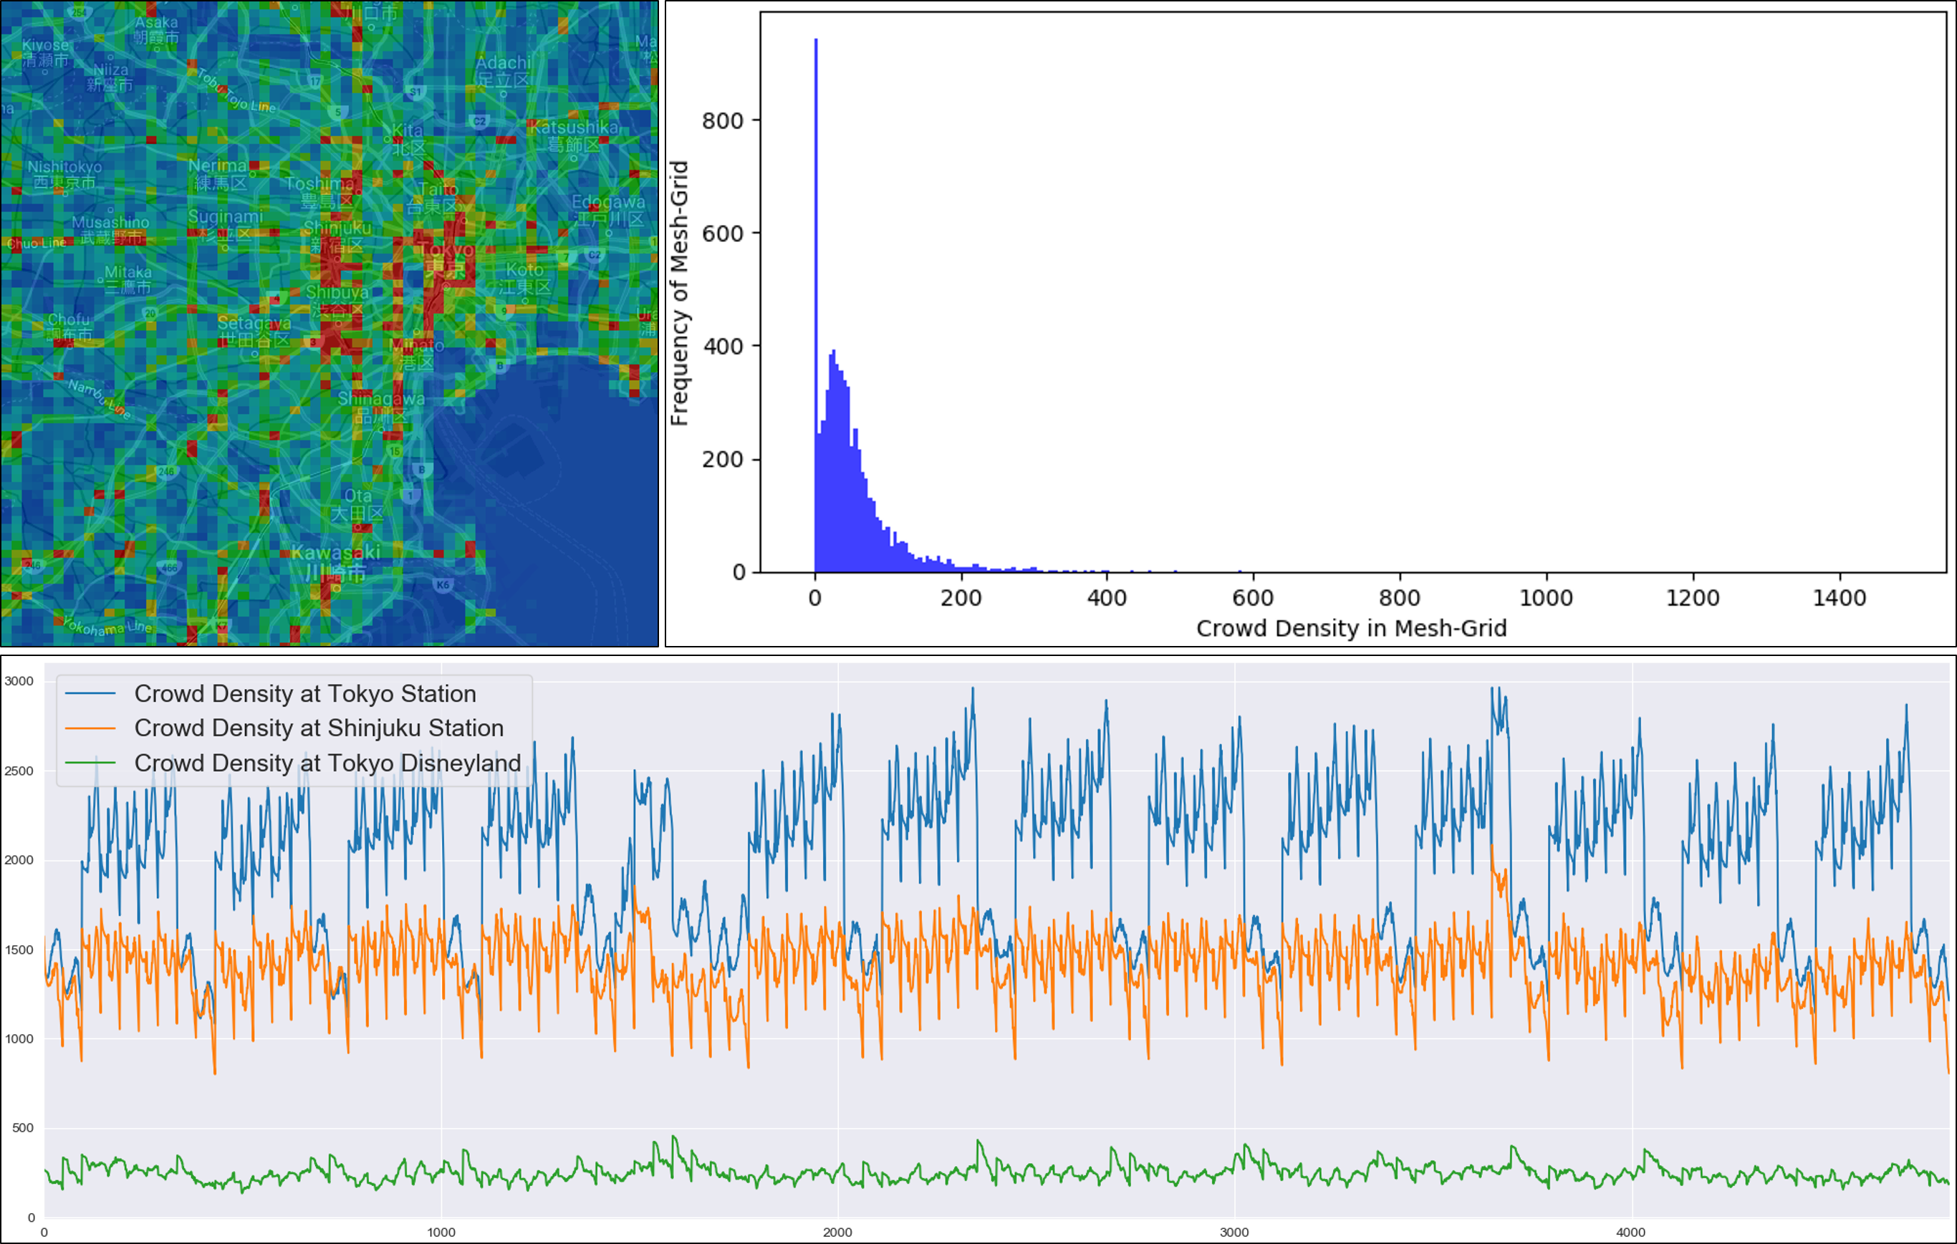Click the green legend line for Tokyo Disneyland
Image resolution: width=1957 pixels, height=1244 pixels.
click(90, 763)
